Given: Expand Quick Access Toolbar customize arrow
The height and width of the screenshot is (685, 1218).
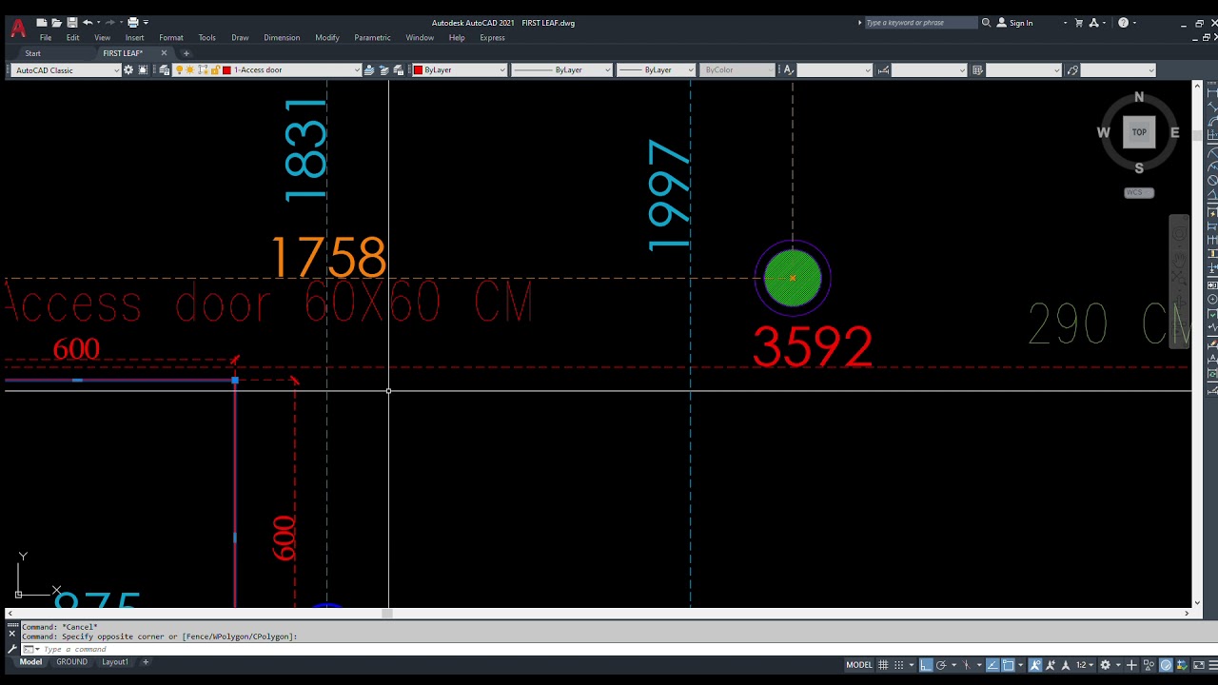Looking at the screenshot, I should pyautogui.click(x=146, y=22).
